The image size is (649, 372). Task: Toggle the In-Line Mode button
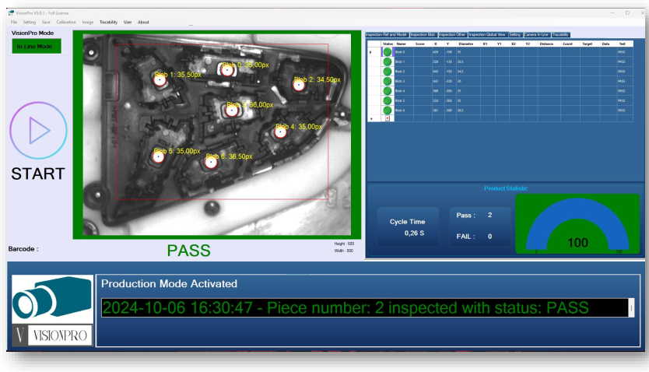coord(34,47)
